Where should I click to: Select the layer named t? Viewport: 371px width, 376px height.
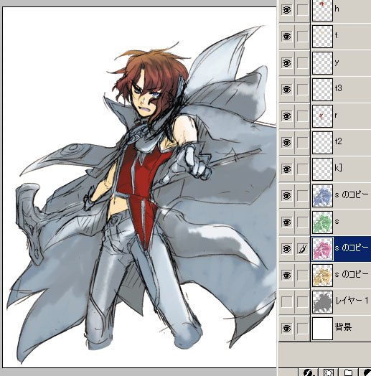[x=337, y=35]
